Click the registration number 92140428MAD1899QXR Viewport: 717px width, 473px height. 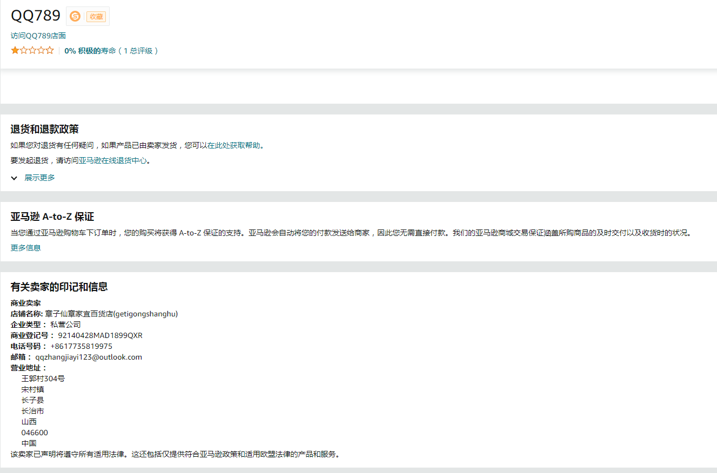point(100,335)
